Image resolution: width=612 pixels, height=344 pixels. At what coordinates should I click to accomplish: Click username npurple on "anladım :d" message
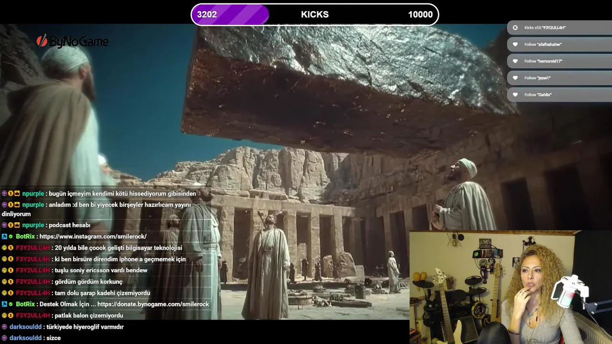[33, 205]
